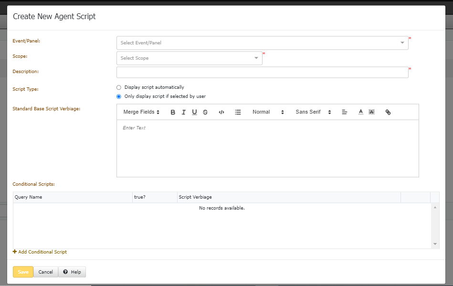453x286 pixels.
Task: Apply italic formatting to script text
Action: [x=183, y=112]
